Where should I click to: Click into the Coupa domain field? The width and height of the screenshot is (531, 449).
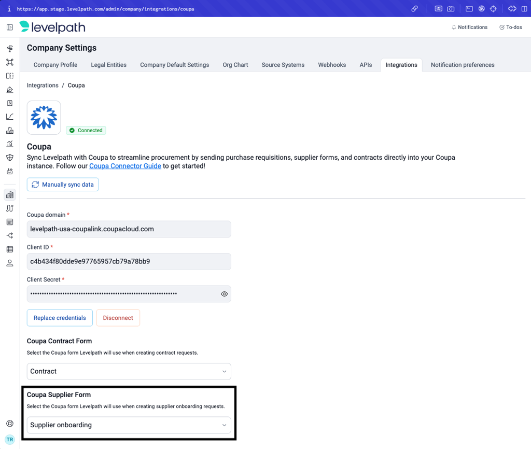click(x=129, y=229)
